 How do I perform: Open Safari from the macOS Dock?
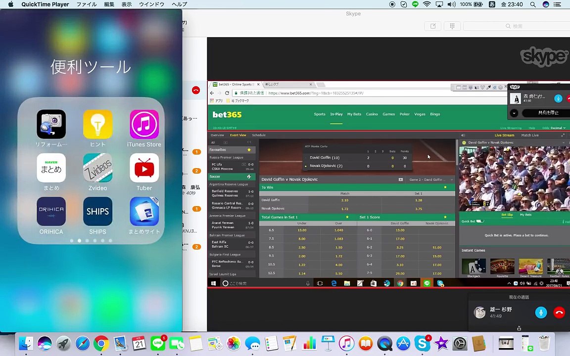point(83,343)
